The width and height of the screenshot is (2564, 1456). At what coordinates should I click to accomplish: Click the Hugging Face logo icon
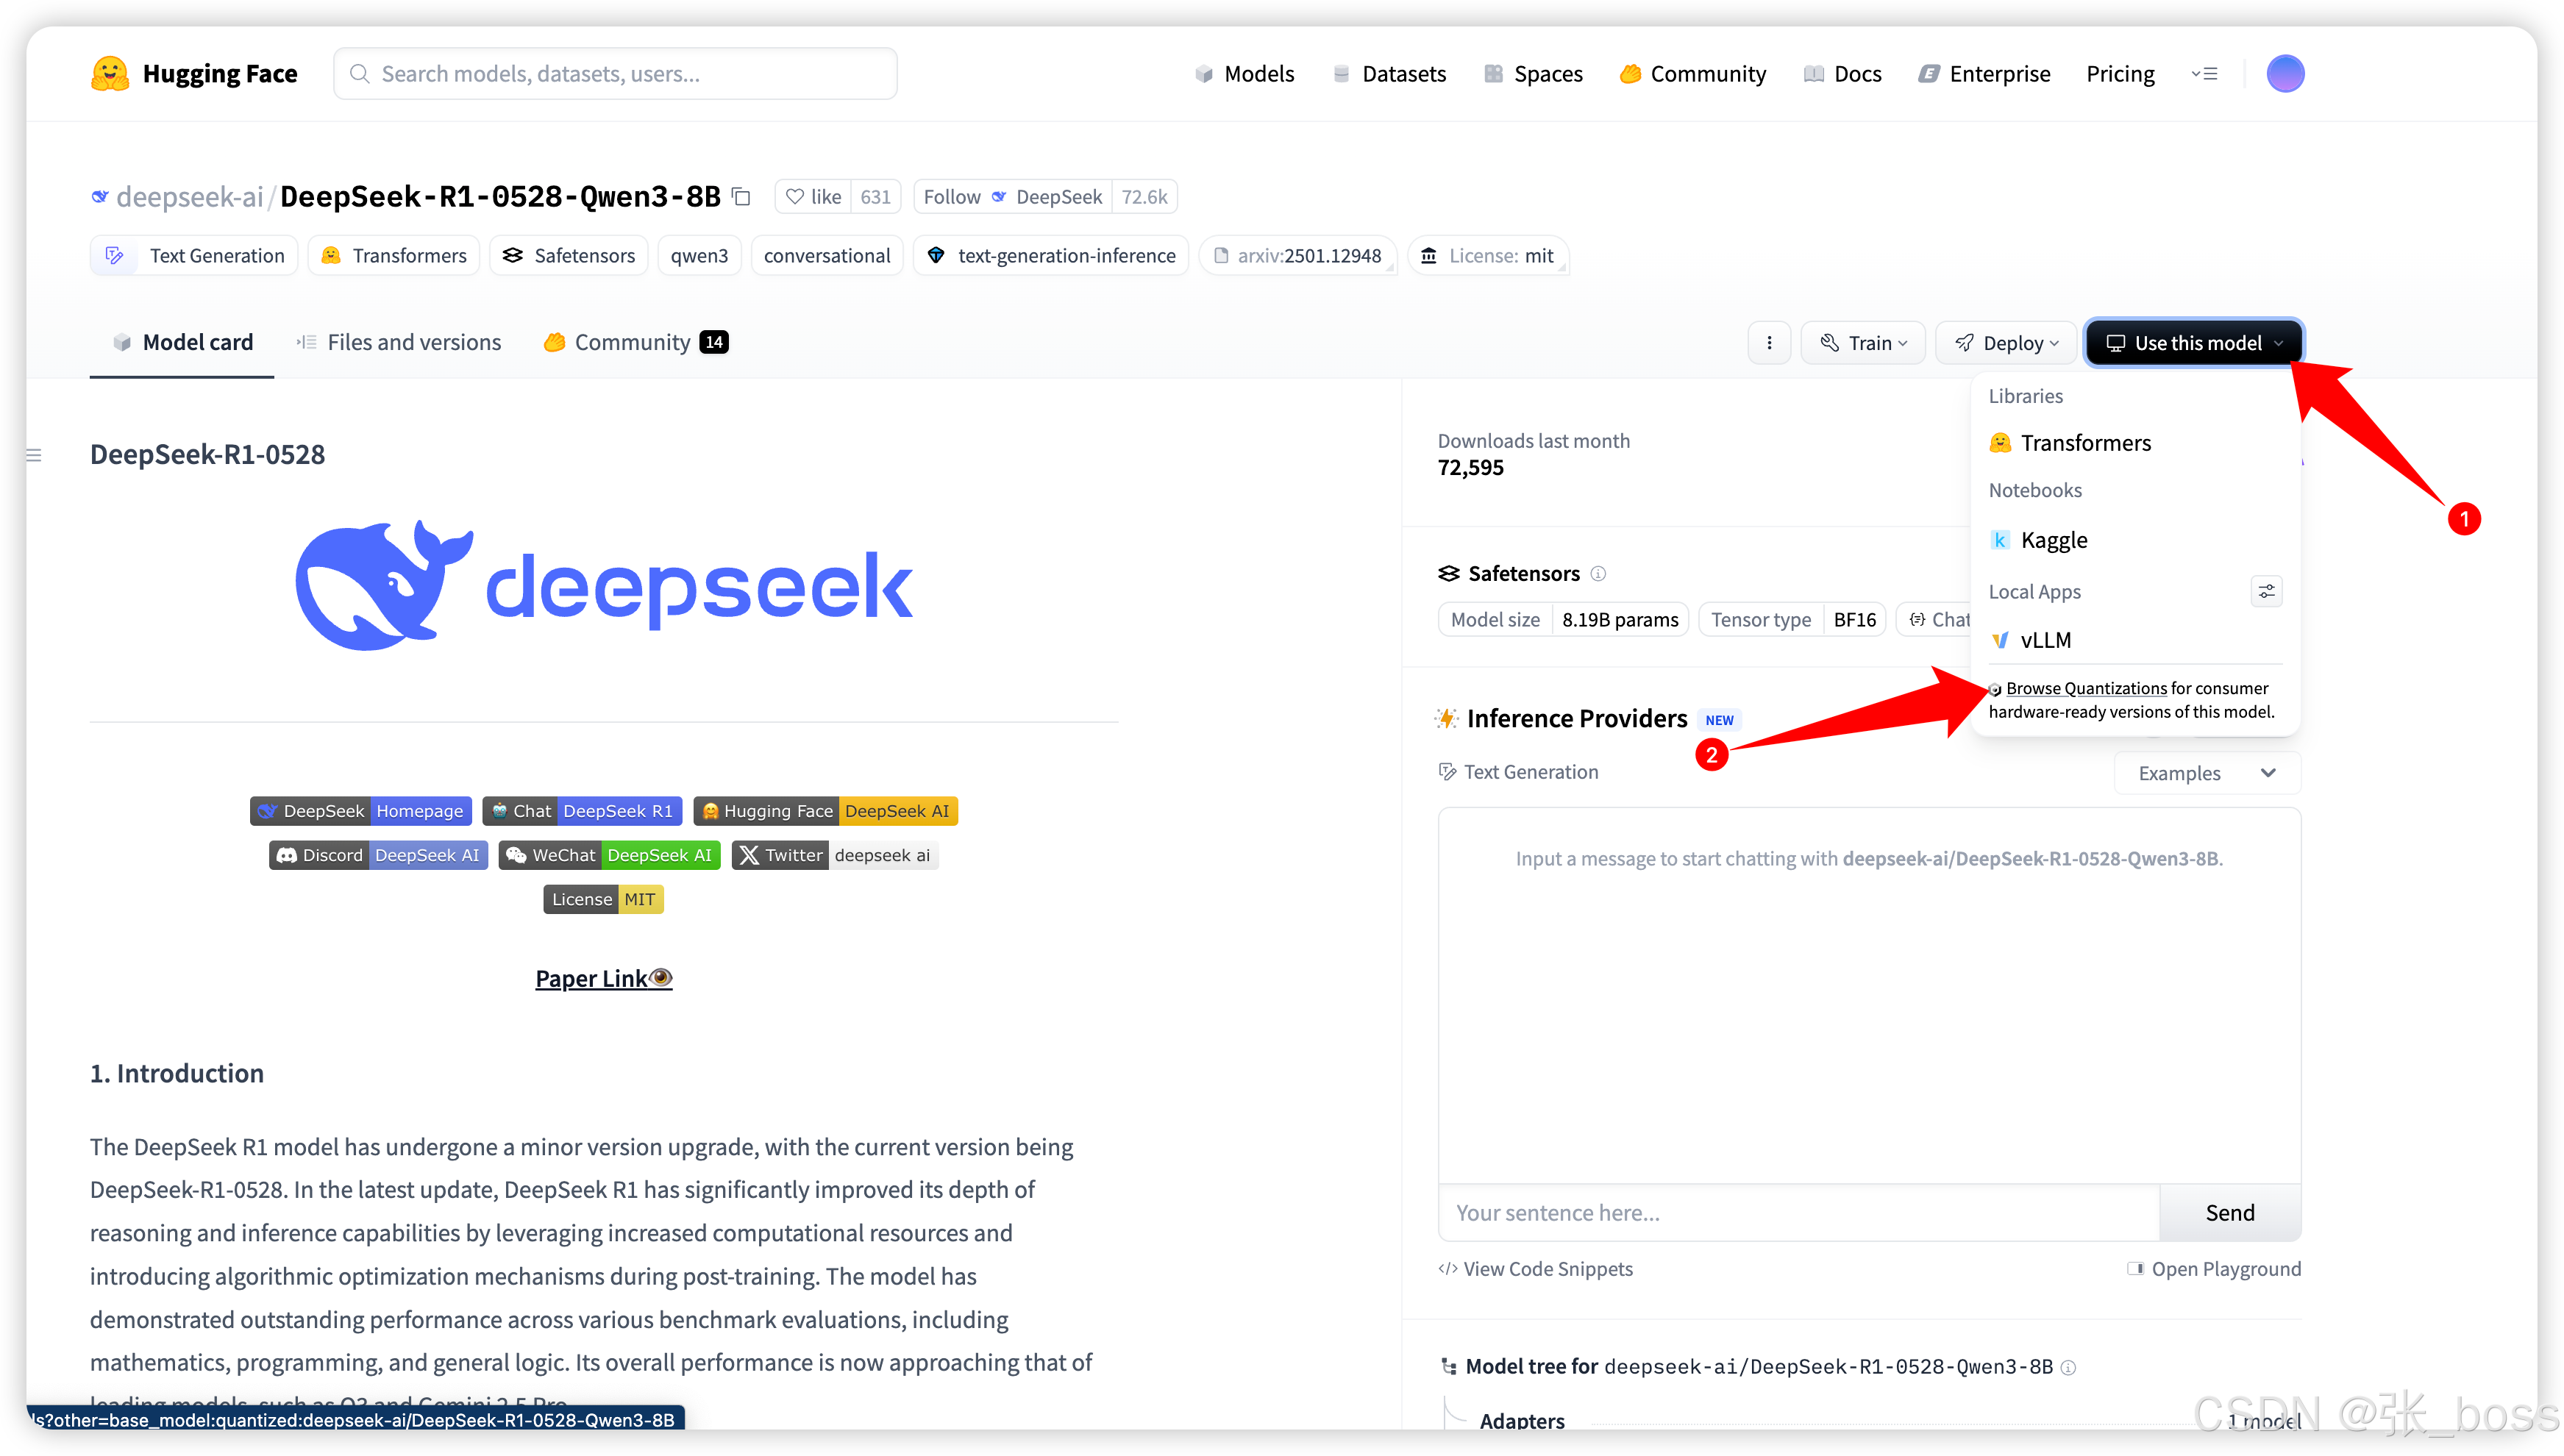tap(110, 74)
